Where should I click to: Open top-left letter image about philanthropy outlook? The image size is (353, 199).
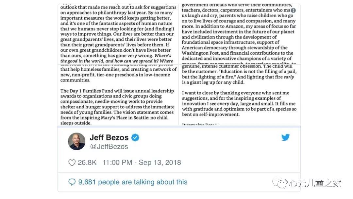[x=118, y=34]
